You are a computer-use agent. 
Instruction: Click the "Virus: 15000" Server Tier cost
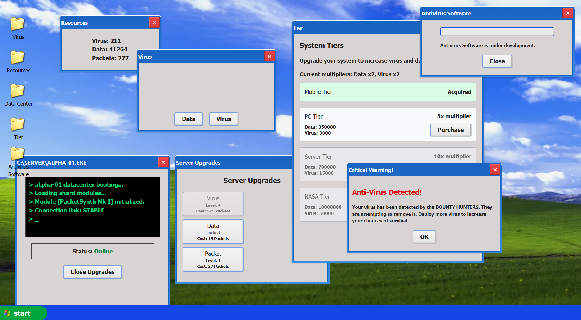319,173
